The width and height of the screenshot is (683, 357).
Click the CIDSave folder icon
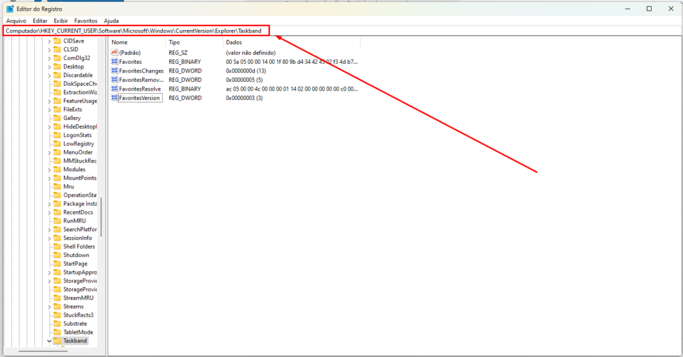pyautogui.click(x=57, y=41)
